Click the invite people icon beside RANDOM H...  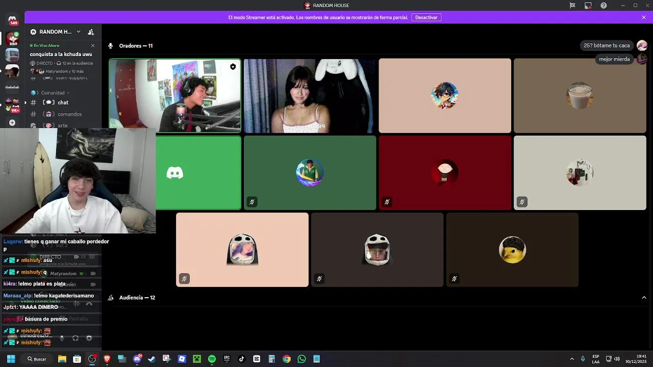pos(91,32)
